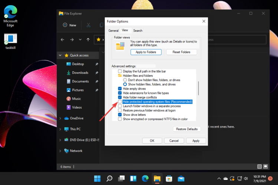Open the Widgets taskbar icon
This screenshot has width=278, height=185.
[133, 179]
